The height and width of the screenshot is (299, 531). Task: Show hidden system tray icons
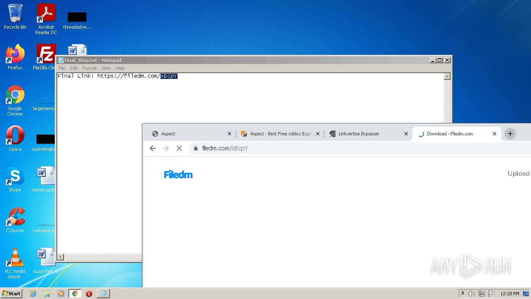463,294
